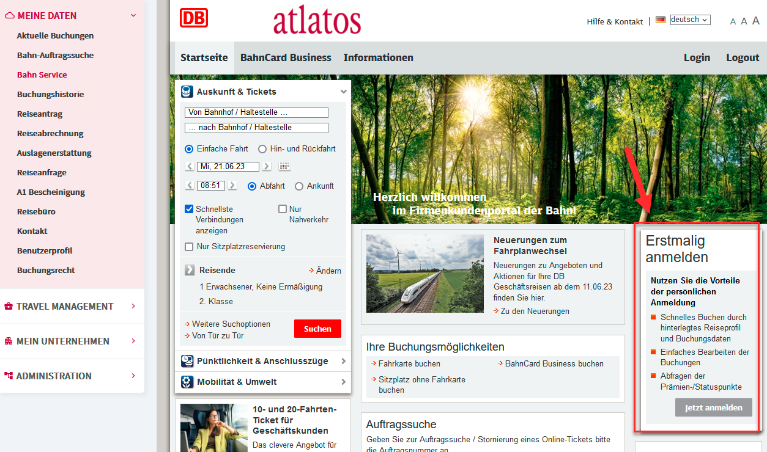Click the Mein Unternehmen building icon

coord(9,341)
